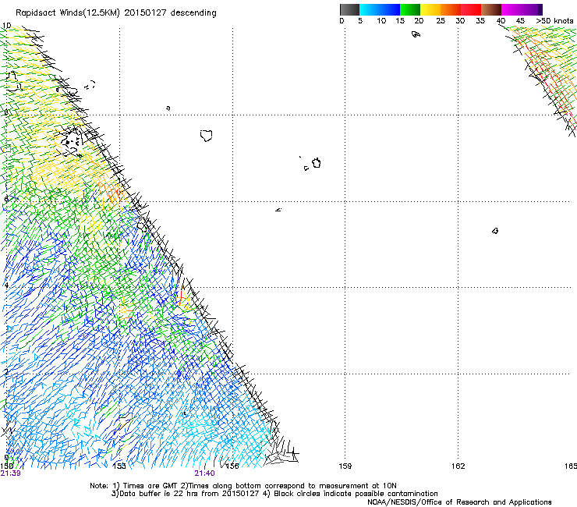Click the '>50 knots' legend label
This screenshot has height=507, width=577.
pos(554,21)
